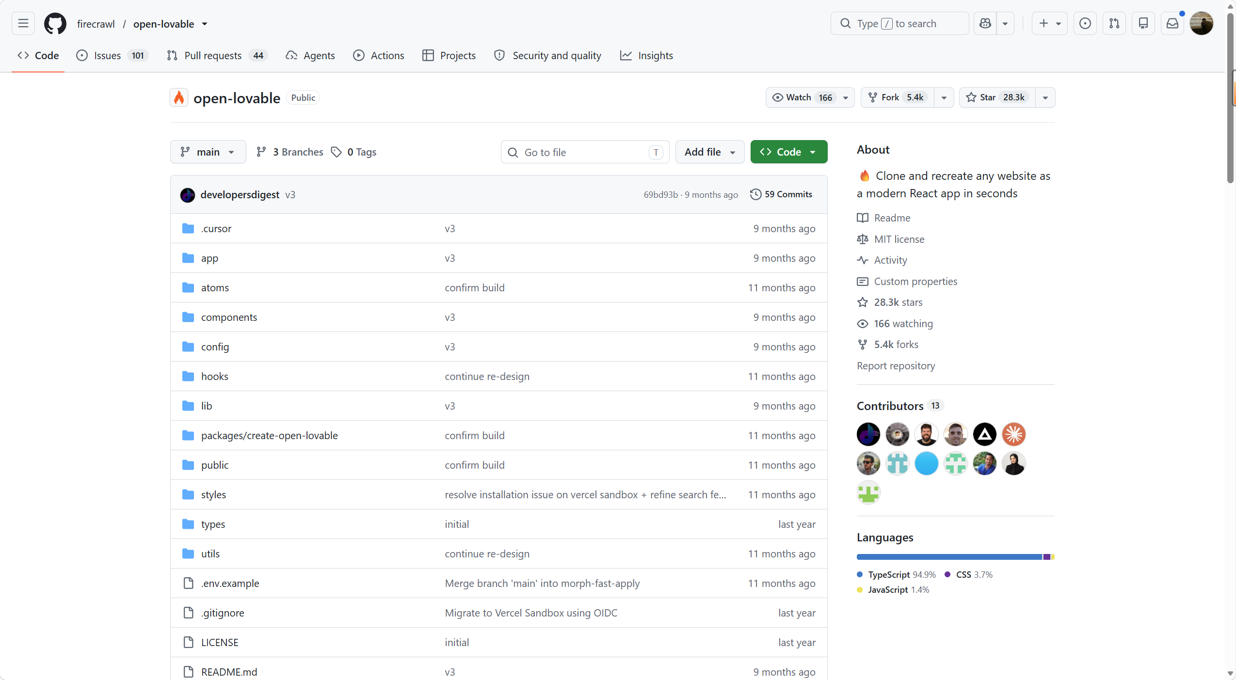Image resolution: width=1236 pixels, height=680 pixels.
Task: Click Report repository link
Action: pos(896,366)
